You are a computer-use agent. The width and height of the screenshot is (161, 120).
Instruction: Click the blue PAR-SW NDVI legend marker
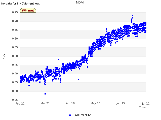click(70, 115)
